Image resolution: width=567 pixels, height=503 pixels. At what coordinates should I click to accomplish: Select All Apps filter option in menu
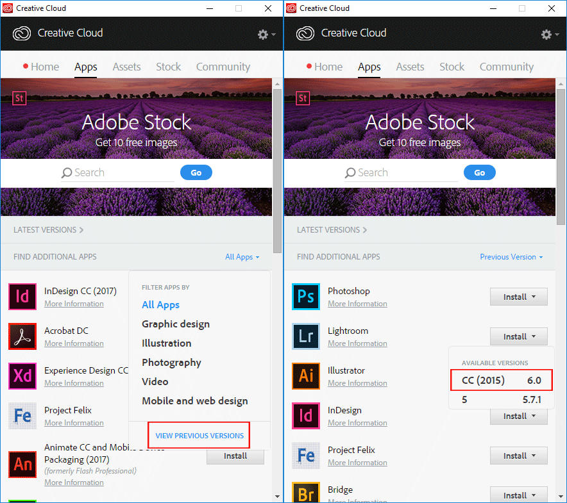pos(160,305)
